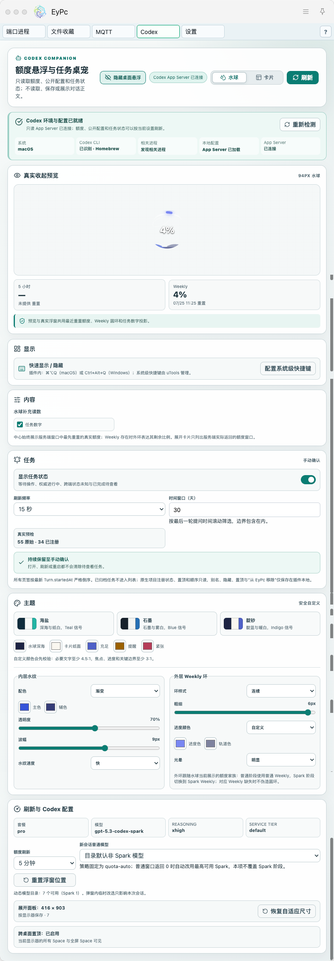334x961 pixels.
Task: Switch to 端口进程 tab
Action: point(24,32)
